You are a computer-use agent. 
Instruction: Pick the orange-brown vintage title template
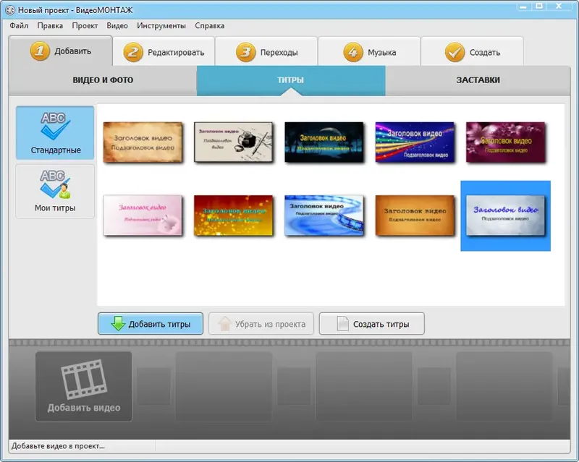(x=415, y=215)
